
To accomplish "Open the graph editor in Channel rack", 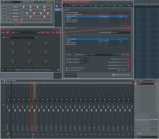I will (x=47, y=2).
